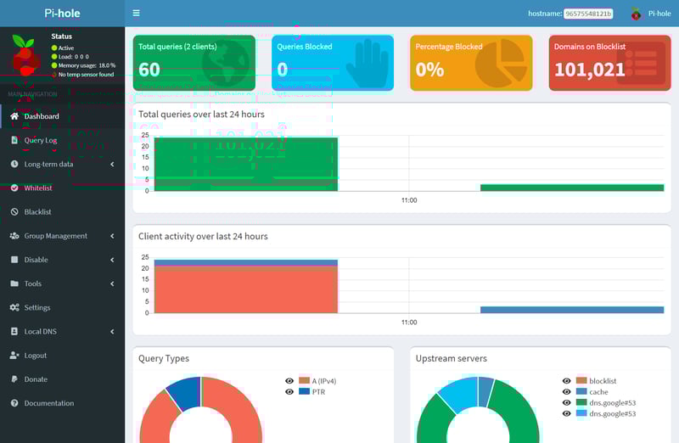Click the Donate PayPal icon
The width and height of the screenshot is (679, 443).
pos(14,379)
